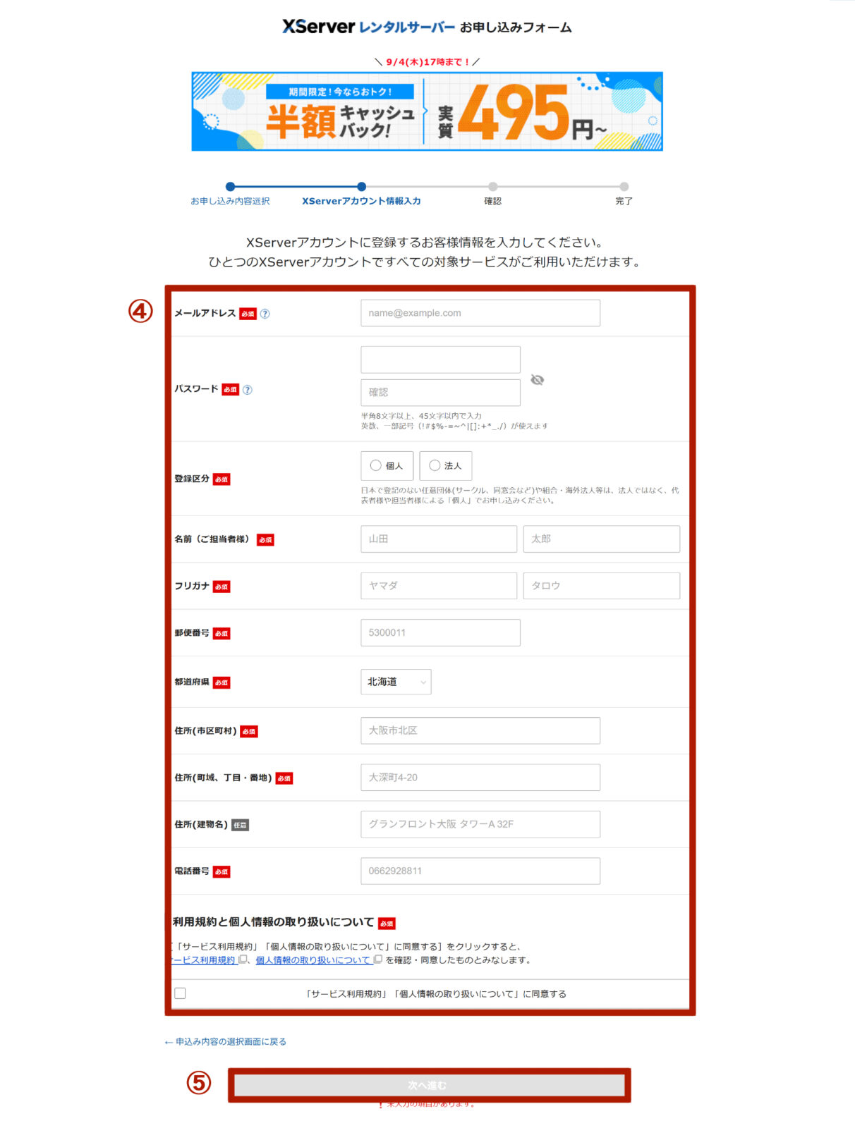Toggle password visibility eye icon
The width and height of the screenshot is (855, 1128).
pos(538,380)
